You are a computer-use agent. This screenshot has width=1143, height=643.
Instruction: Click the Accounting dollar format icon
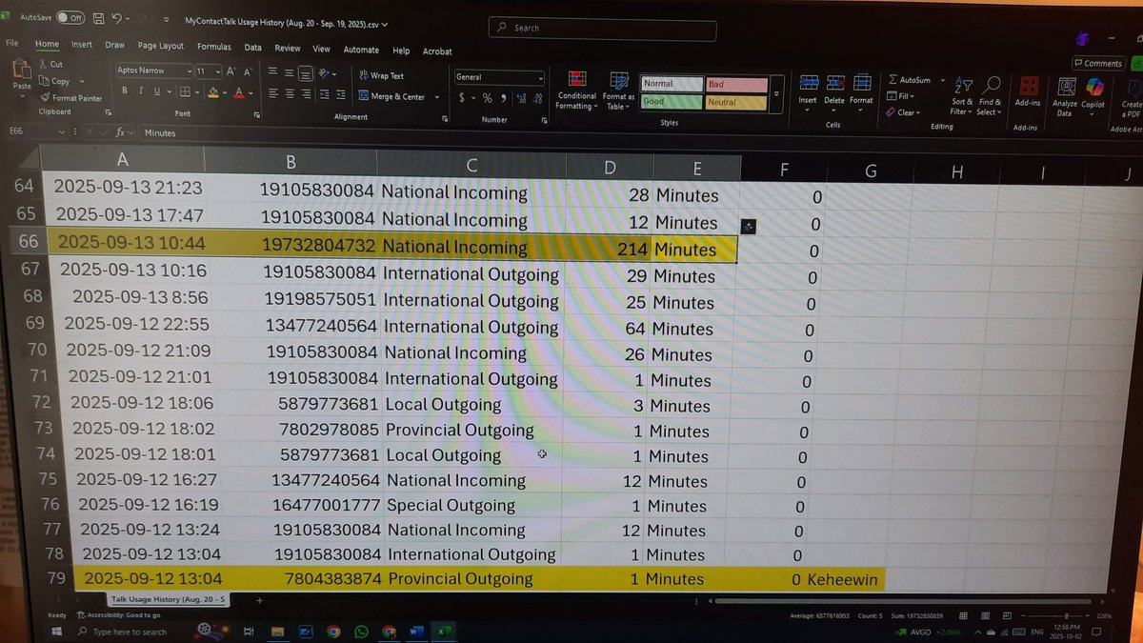pyautogui.click(x=462, y=98)
